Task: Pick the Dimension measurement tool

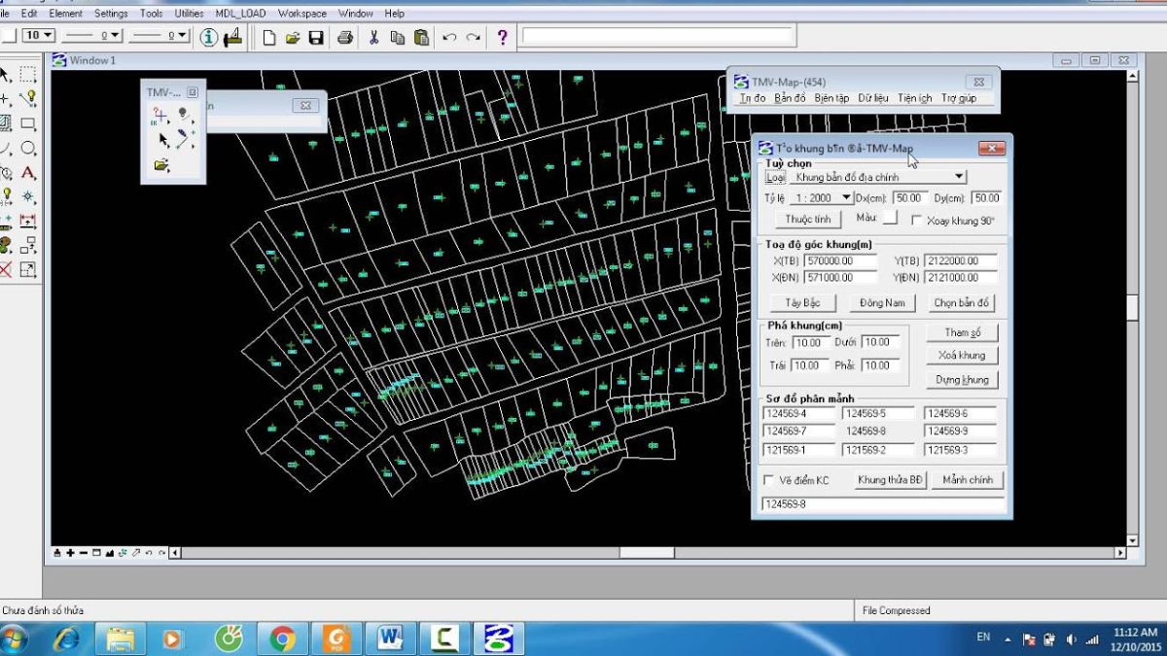Action: tap(28, 222)
